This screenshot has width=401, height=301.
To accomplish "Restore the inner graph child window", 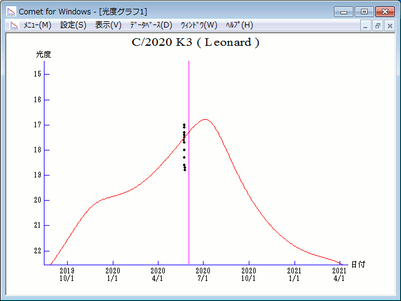I will (378, 26).
